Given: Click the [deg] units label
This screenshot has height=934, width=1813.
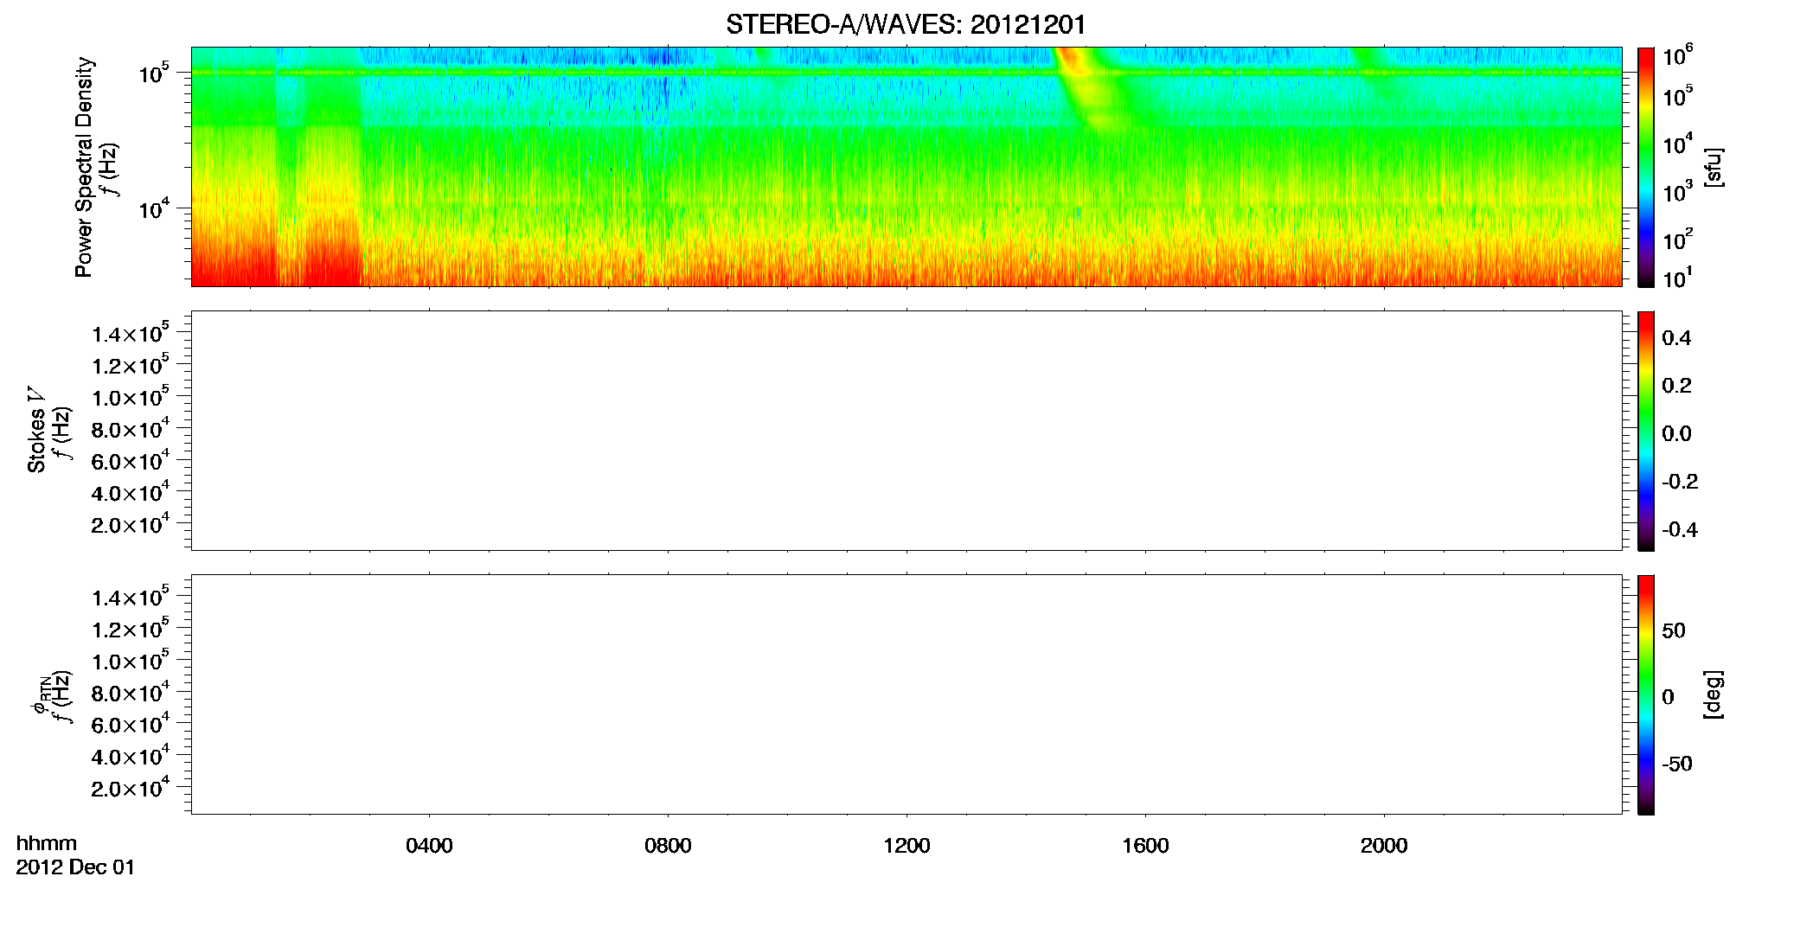Looking at the screenshot, I should pyautogui.click(x=1714, y=694).
